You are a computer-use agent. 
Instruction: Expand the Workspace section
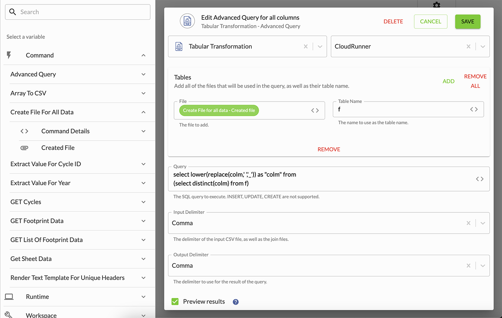(144, 315)
